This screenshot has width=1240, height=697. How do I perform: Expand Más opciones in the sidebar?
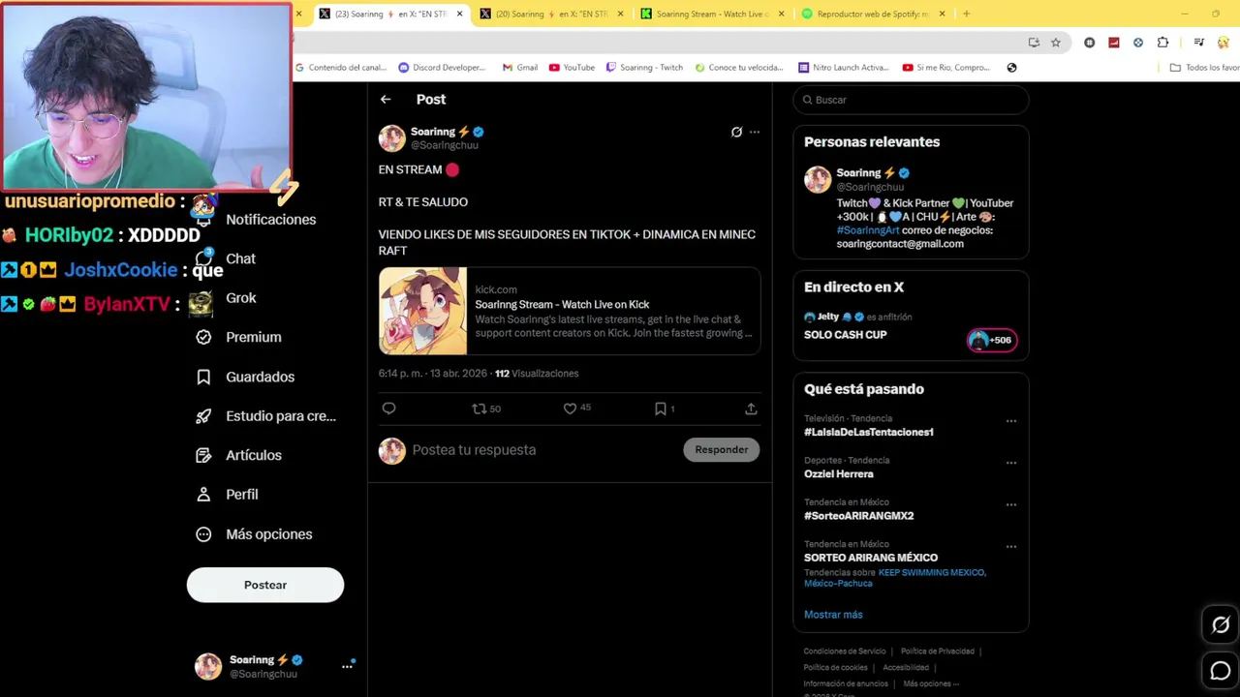(x=254, y=534)
